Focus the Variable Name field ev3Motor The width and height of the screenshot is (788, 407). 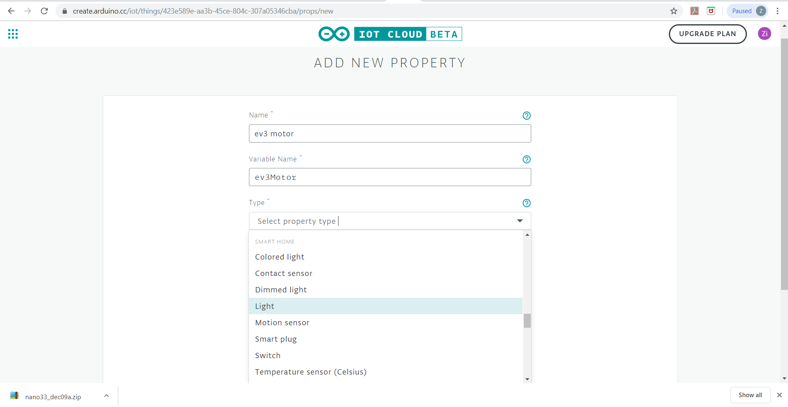pyautogui.click(x=390, y=177)
